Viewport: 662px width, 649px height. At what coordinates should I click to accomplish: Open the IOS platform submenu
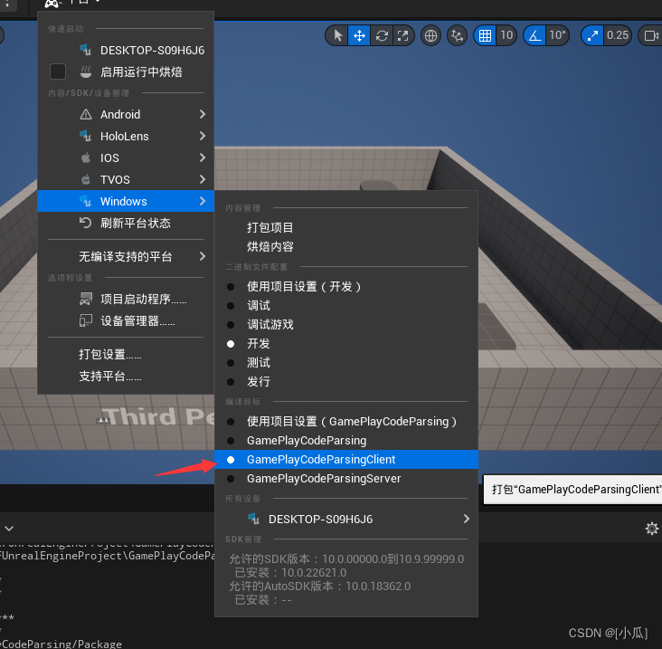click(126, 158)
